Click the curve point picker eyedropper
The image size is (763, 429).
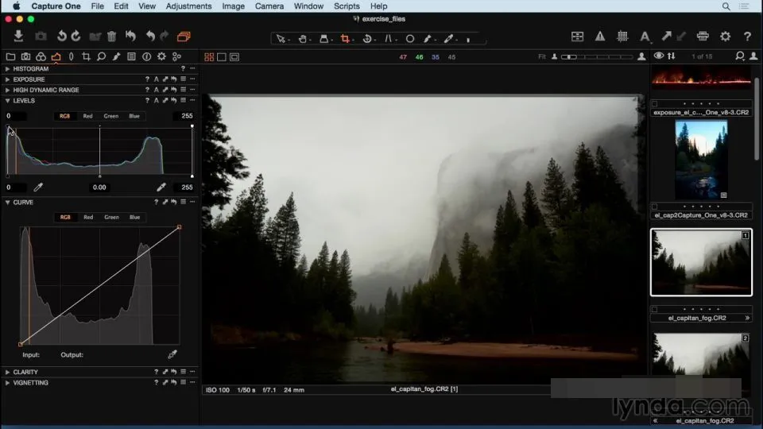[172, 354]
